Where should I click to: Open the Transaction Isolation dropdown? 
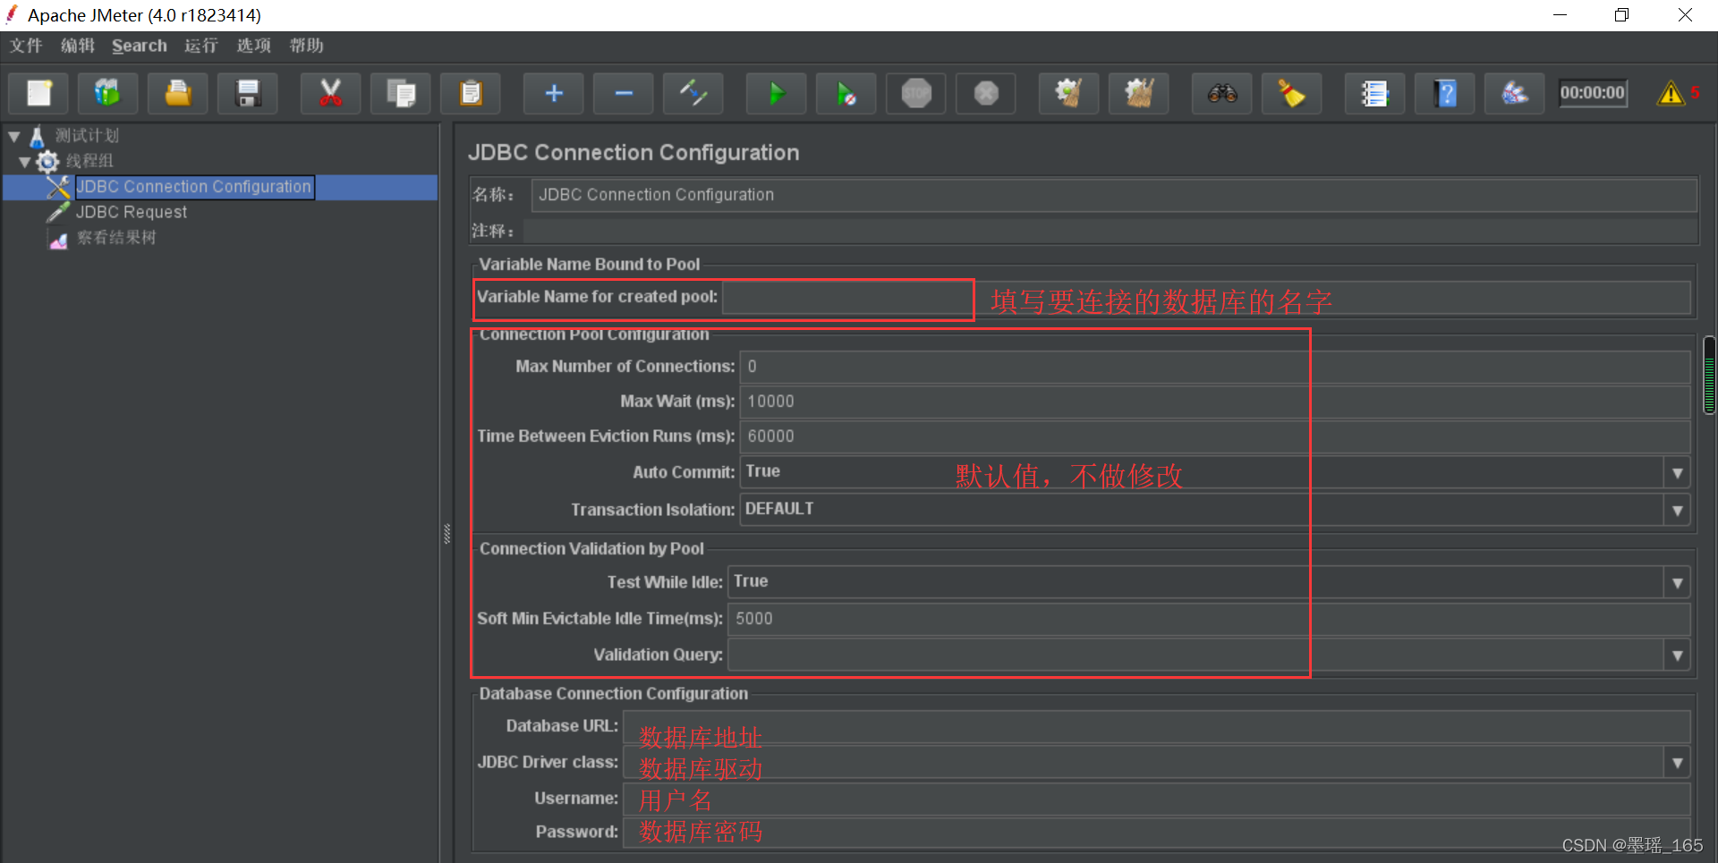tap(1678, 511)
